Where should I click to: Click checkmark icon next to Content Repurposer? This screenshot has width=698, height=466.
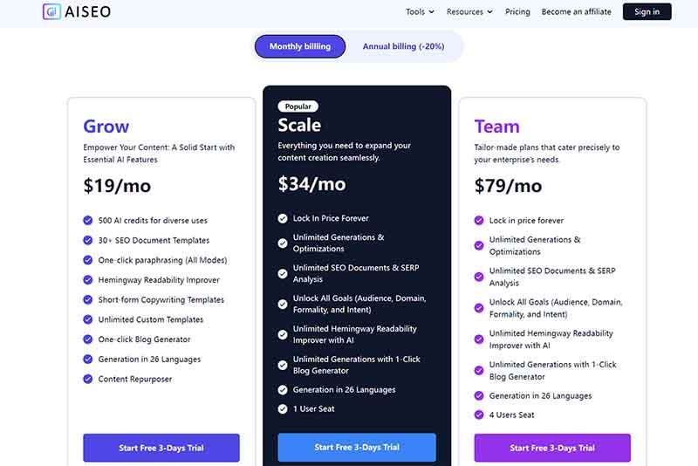point(88,379)
